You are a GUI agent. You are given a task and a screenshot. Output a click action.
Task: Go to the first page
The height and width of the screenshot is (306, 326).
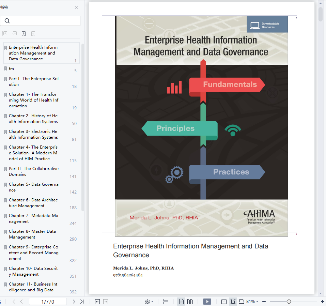tap(14, 302)
